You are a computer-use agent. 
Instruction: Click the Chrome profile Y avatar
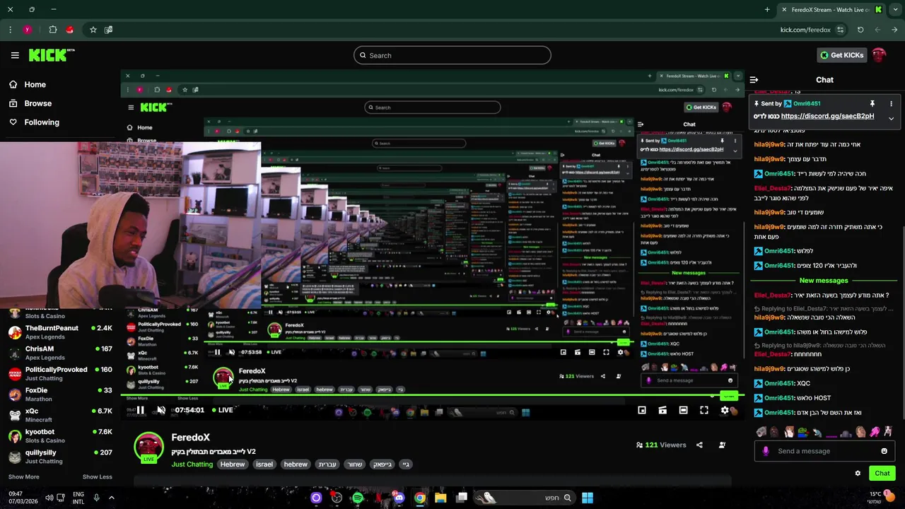(27, 30)
